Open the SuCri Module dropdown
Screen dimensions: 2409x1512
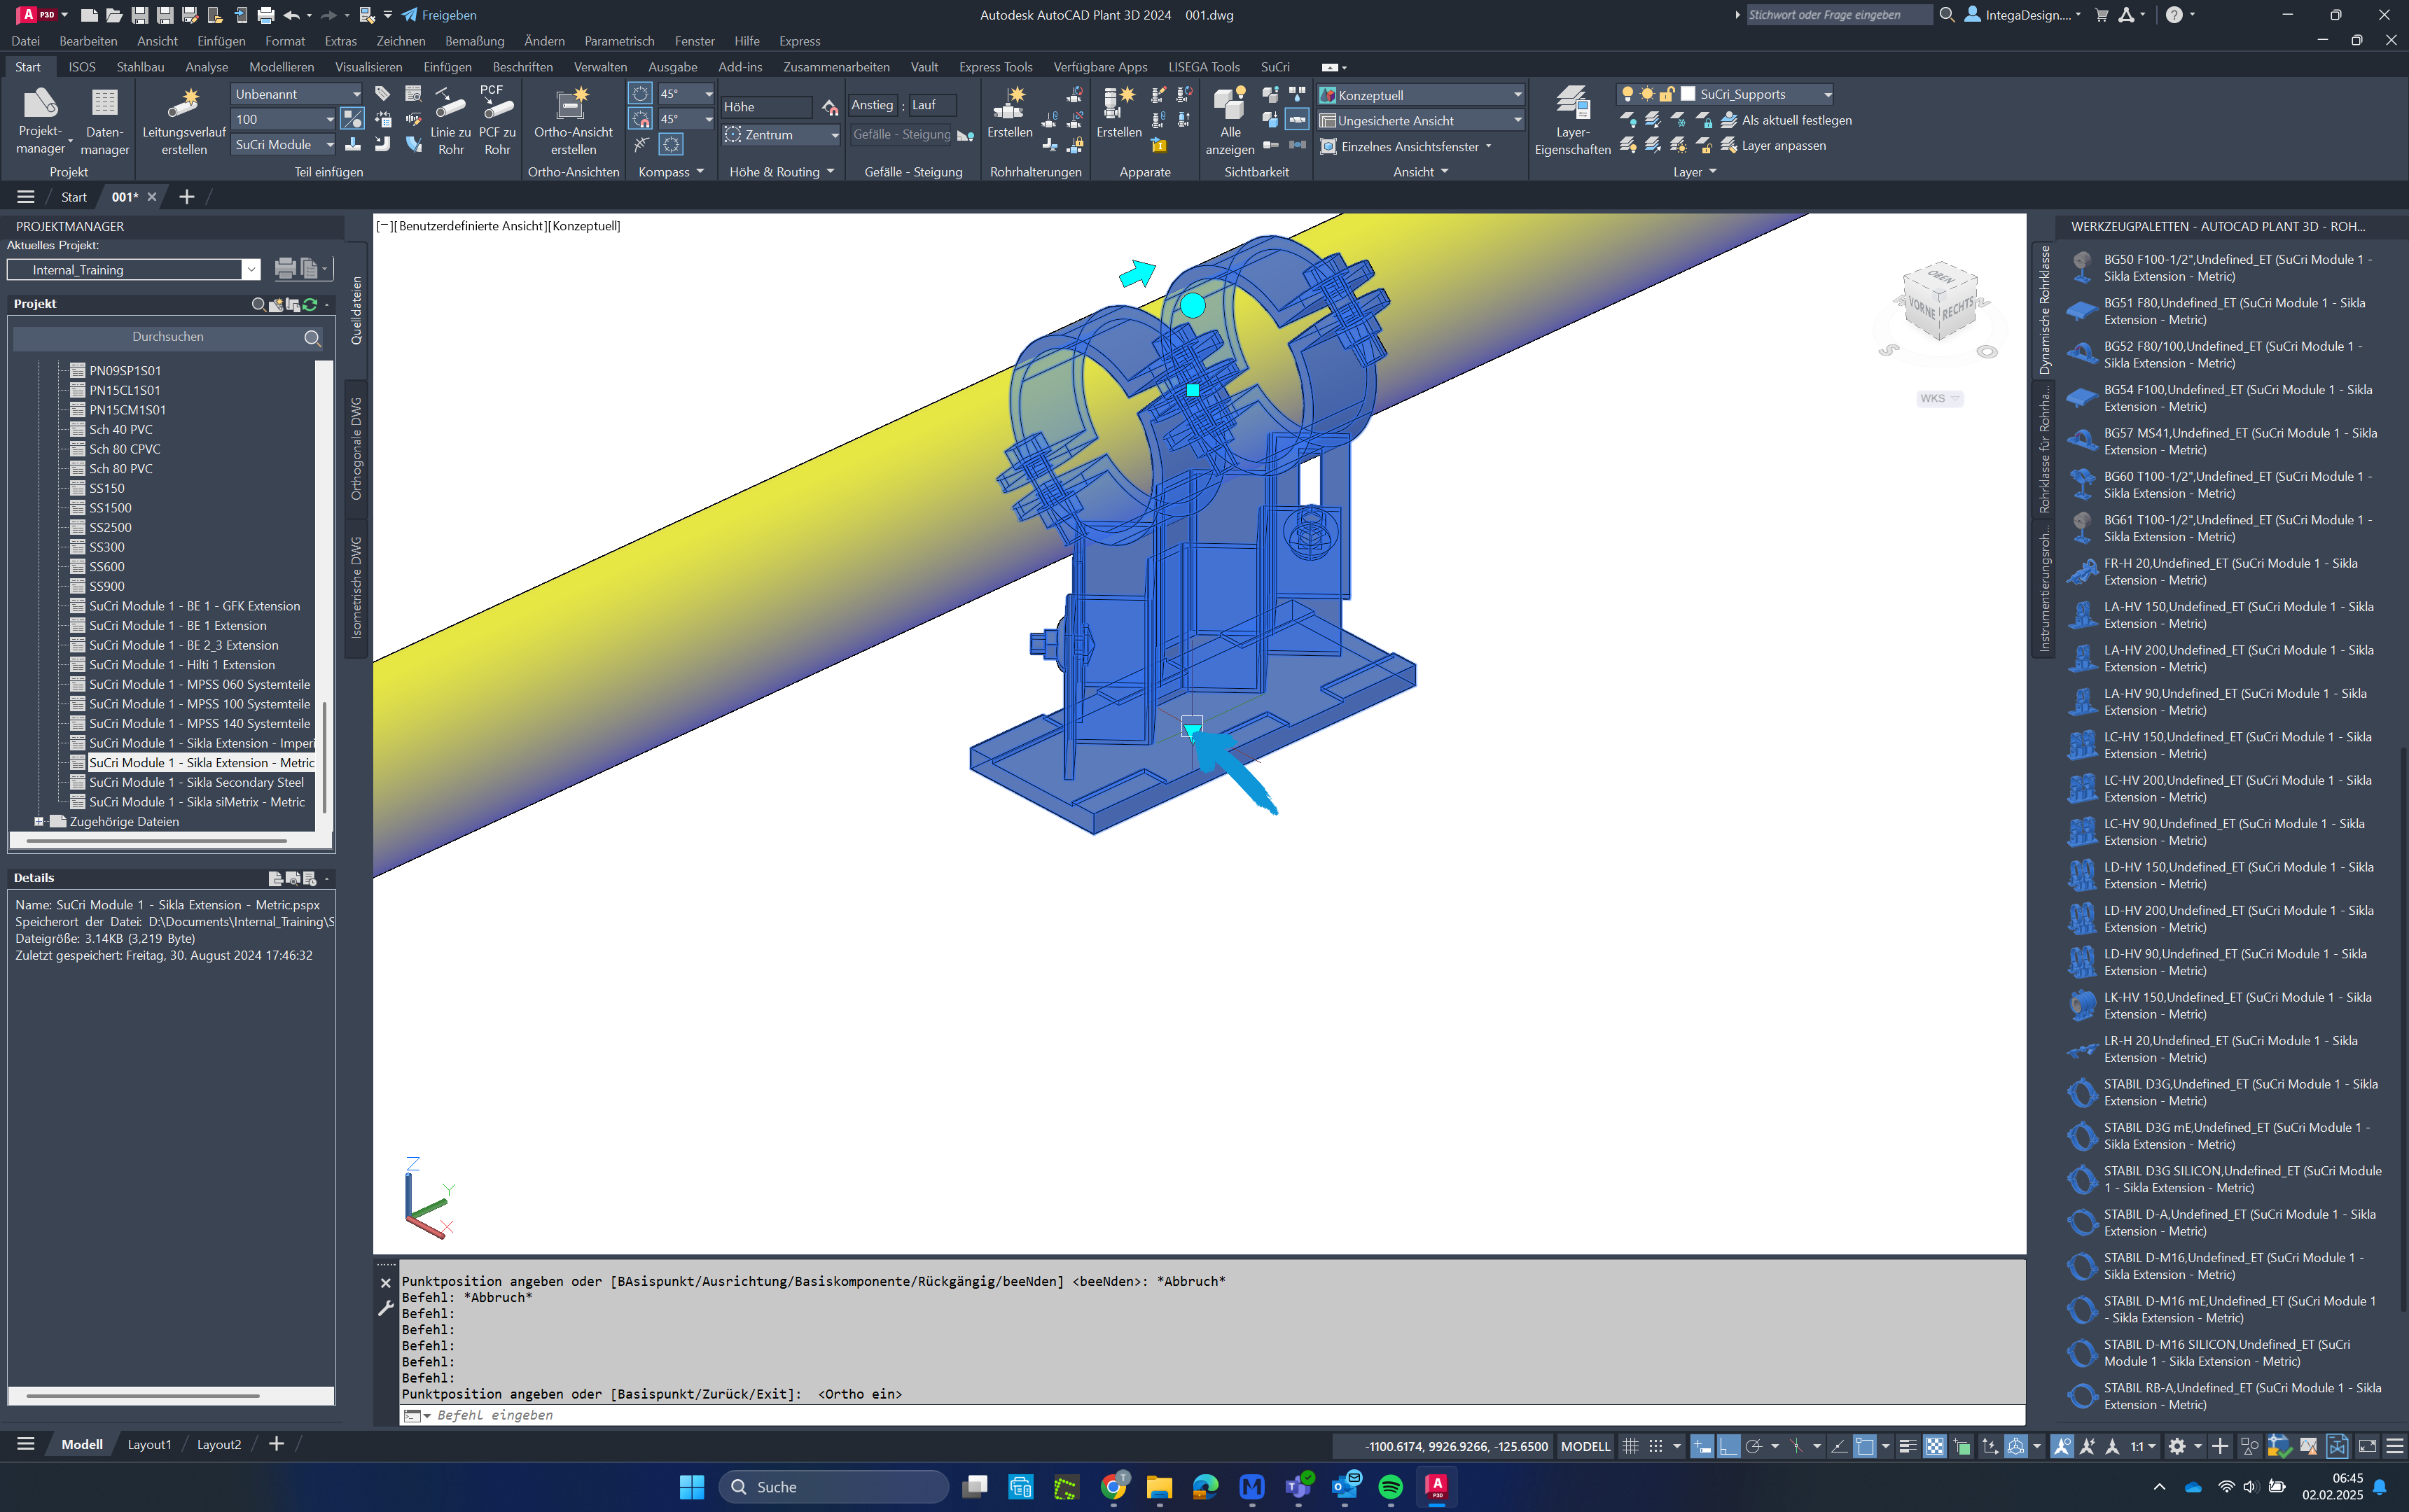click(x=284, y=145)
